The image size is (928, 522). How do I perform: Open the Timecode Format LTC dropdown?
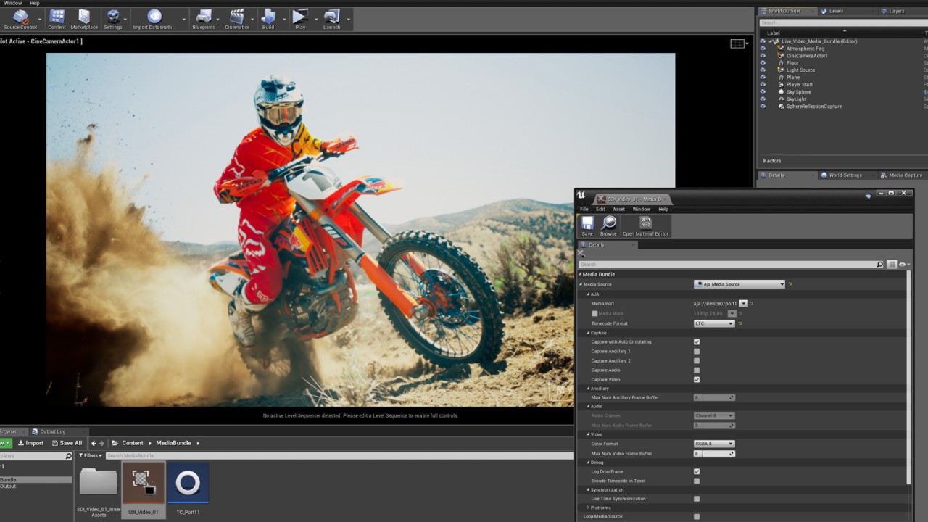pos(714,323)
